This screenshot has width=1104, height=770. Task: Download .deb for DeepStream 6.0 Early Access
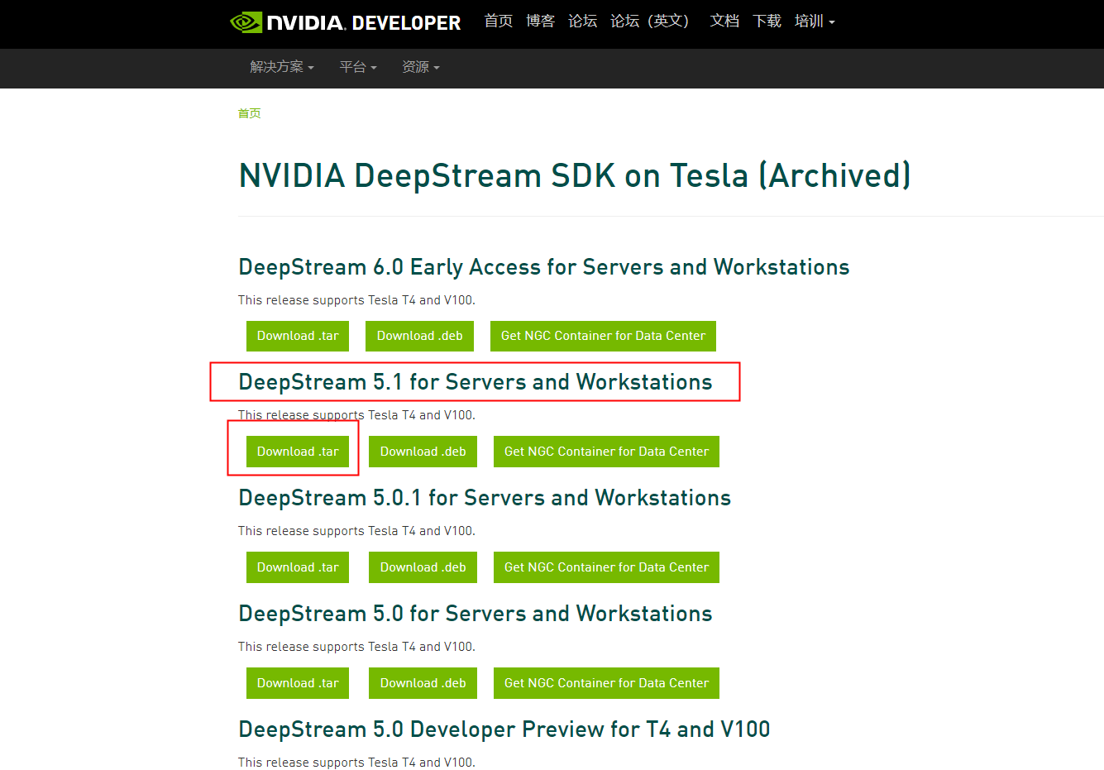pyautogui.click(x=419, y=336)
